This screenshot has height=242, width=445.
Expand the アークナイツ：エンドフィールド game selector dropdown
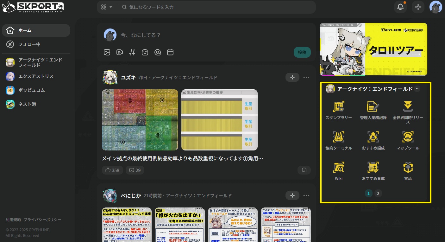pyautogui.click(x=417, y=89)
